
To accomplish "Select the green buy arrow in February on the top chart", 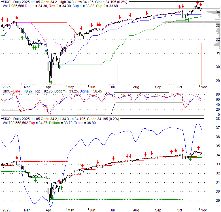I will click(x=22, y=37).
